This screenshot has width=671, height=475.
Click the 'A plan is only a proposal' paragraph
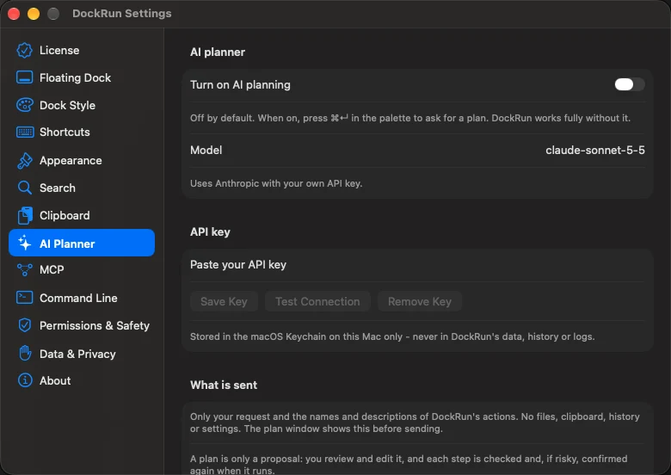point(409,465)
